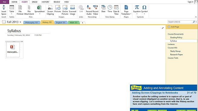Open the Course Texts page
This screenshot has height=111, width=198.
pyautogui.click(x=173, y=58)
